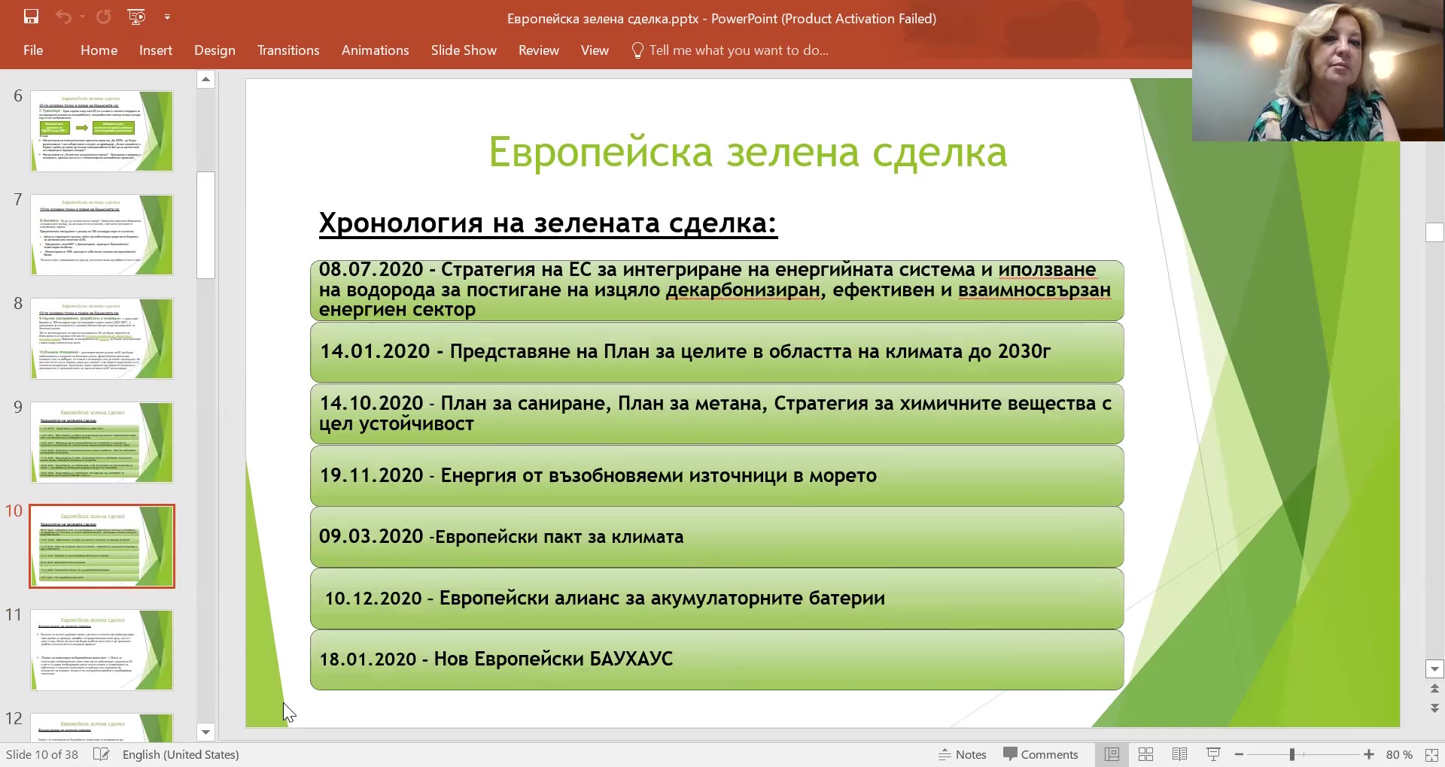Open the 80 % zoom level dialog
This screenshot has width=1445, height=767.
point(1399,754)
